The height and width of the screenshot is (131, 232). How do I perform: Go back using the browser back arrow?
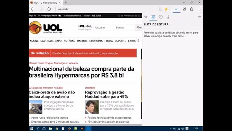[33, 9]
